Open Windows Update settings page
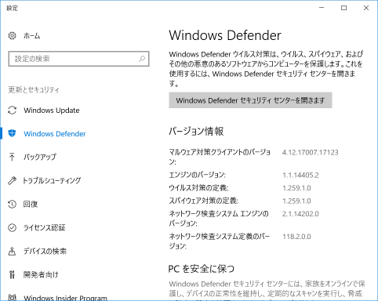 (x=52, y=111)
